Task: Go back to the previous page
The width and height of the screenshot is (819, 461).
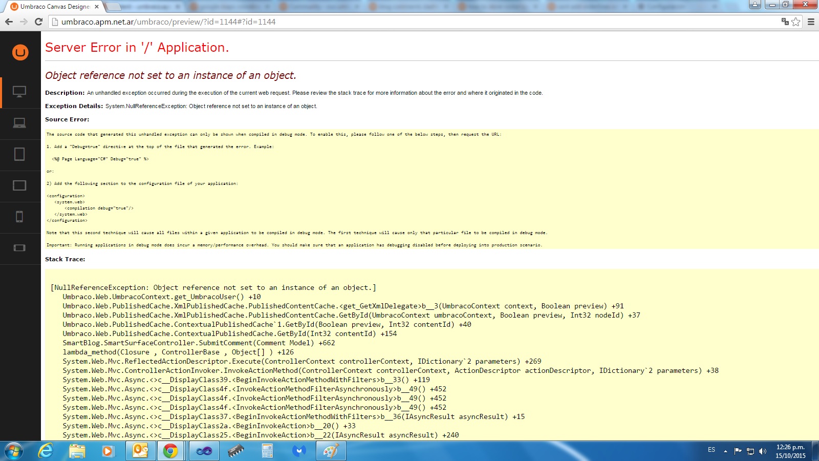Action: coord(9,22)
